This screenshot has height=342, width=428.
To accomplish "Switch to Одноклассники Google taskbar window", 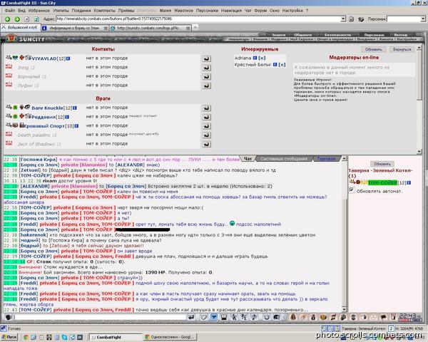I will (x=170, y=337).
